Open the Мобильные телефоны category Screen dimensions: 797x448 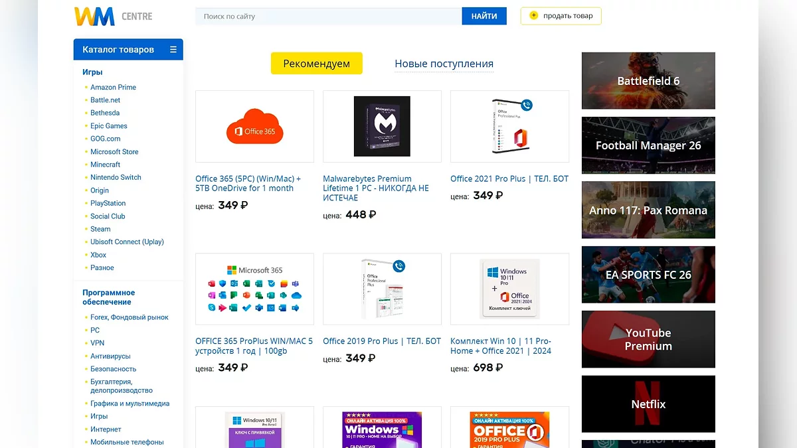pyautogui.click(x=127, y=442)
